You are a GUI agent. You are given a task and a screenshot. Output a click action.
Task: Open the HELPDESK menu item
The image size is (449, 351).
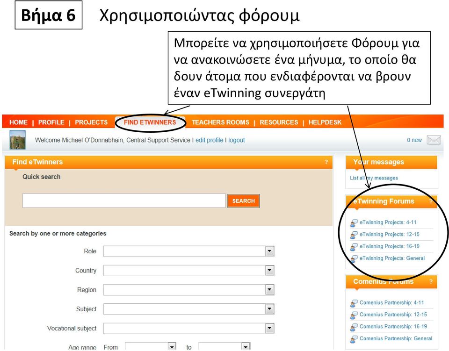325,122
